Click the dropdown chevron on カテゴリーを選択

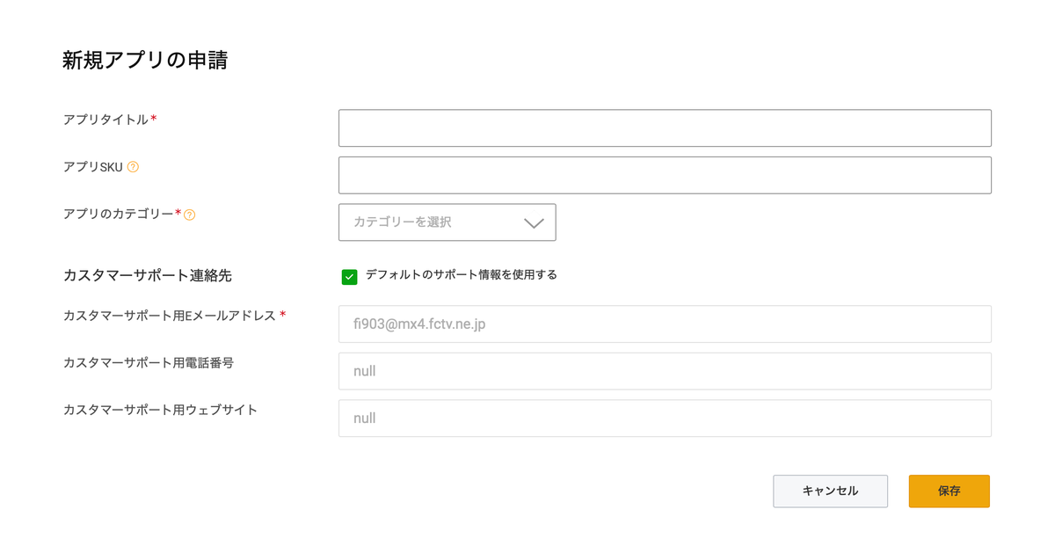pos(534,222)
